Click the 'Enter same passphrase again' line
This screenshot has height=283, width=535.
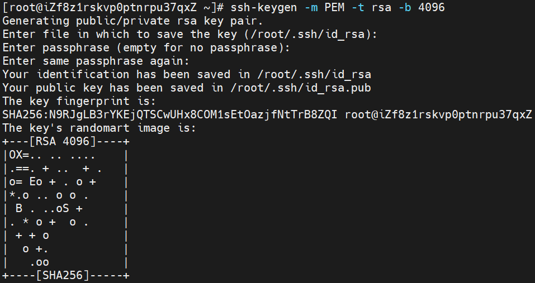point(96,61)
